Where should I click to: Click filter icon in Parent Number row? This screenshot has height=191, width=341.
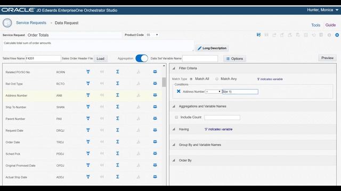tap(88, 118)
